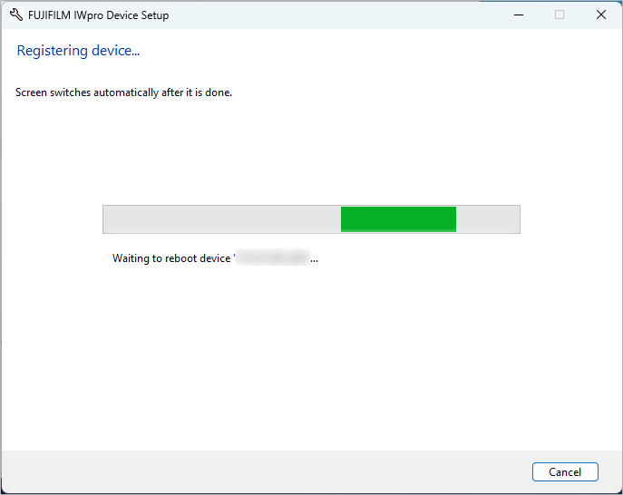Close the Device Setup window
Image resolution: width=623 pixels, height=495 pixels.
pos(601,15)
